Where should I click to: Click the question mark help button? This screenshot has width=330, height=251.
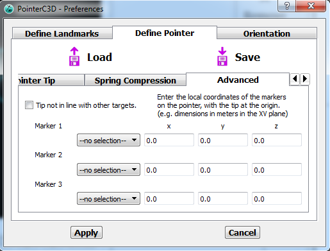coord(287,6)
